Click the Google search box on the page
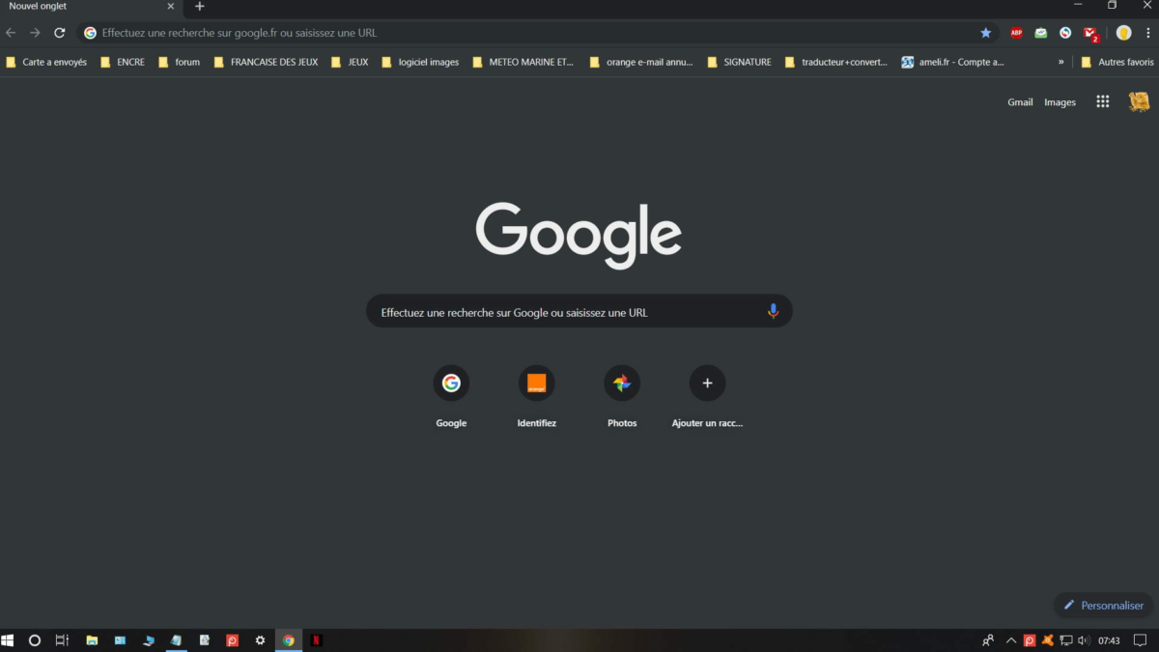Screen dimensions: 1159x652 (570, 312)
